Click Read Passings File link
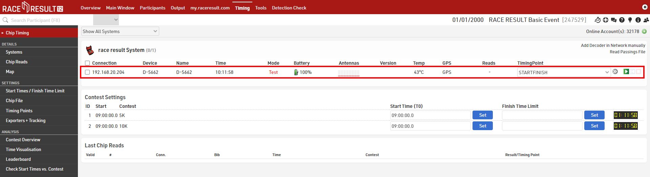The height and width of the screenshot is (177, 650). coord(627,52)
